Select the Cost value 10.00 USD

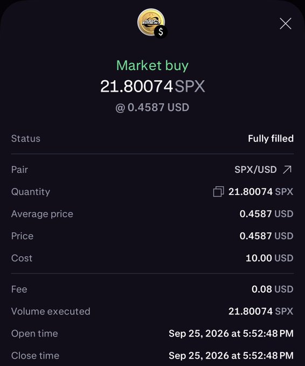tap(269, 258)
